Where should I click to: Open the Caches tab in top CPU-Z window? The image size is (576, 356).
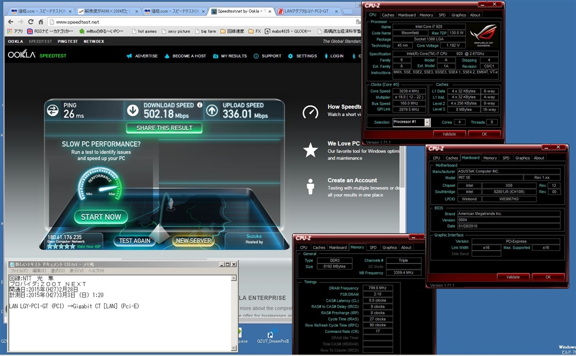(388, 15)
